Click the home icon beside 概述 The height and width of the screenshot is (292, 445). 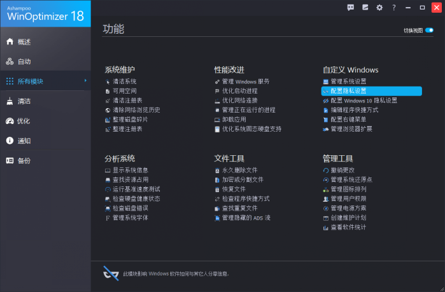point(10,42)
